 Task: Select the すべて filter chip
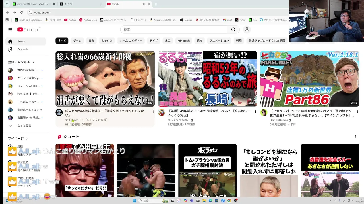[x=62, y=41]
